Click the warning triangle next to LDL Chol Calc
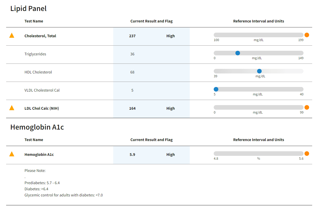 point(12,108)
